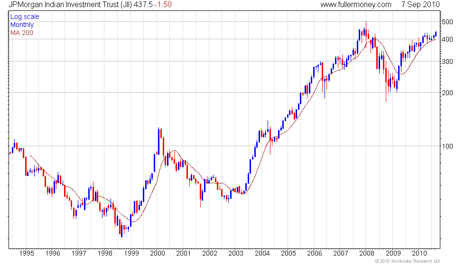This screenshot has width=465, height=265.
Task: Click the 2009 year label
Action: click(x=393, y=253)
